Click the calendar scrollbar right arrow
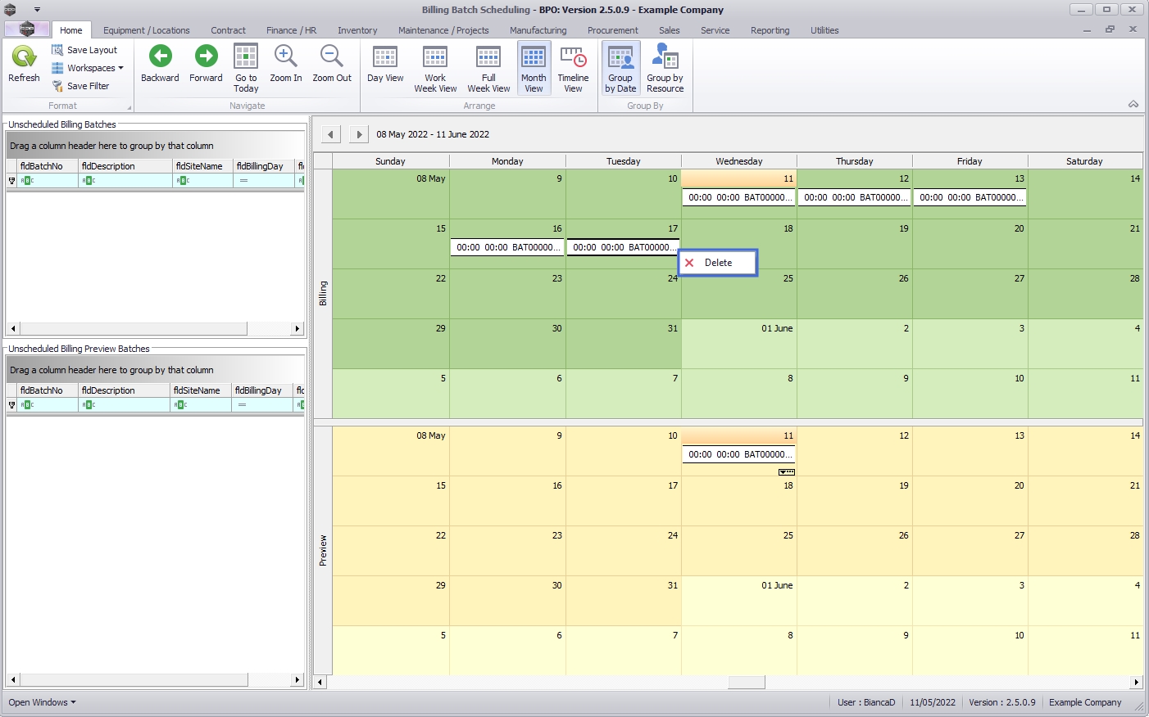The width and height of the screenshot is (1149, 717). [1136, 682]
